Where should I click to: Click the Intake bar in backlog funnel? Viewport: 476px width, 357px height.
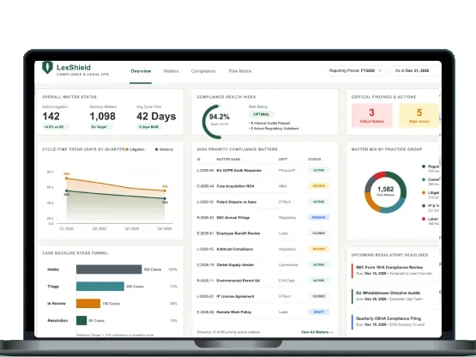tap(109, 269)
